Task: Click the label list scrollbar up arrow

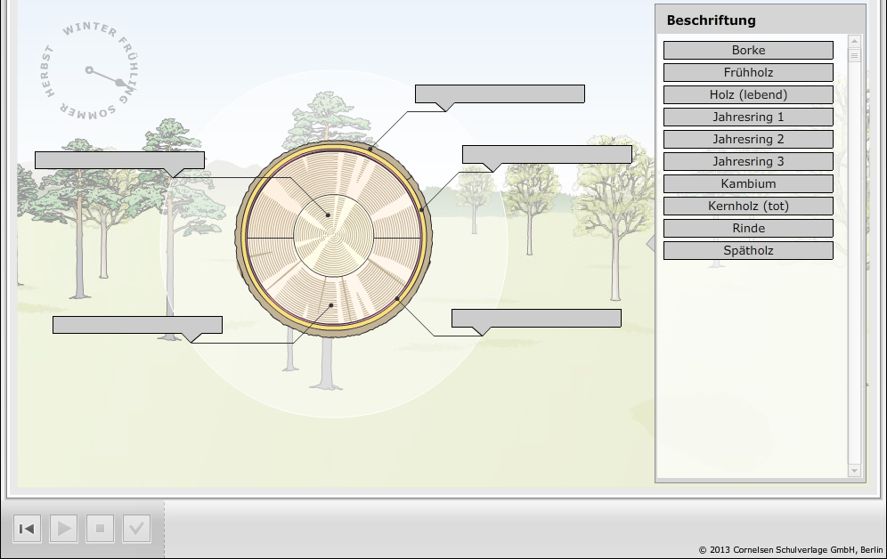Action: tap(855, 41)
